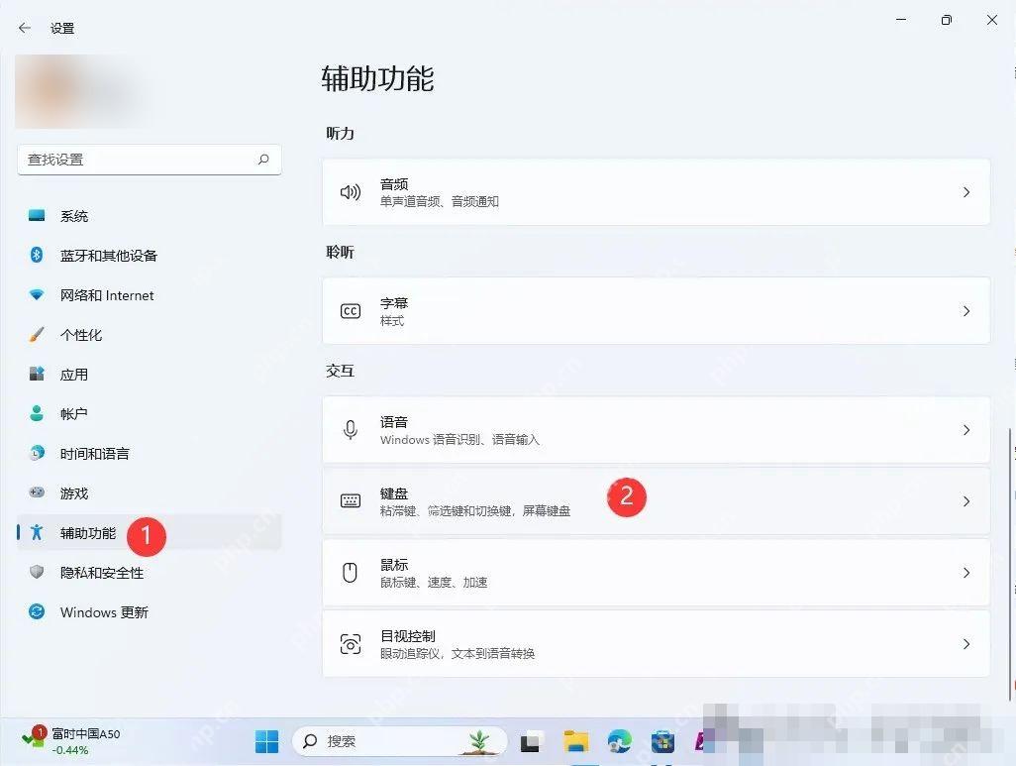The image size is (1016, 766).
Task: Open the 富时中国A50 stock widget
Action: pos(70,741)
